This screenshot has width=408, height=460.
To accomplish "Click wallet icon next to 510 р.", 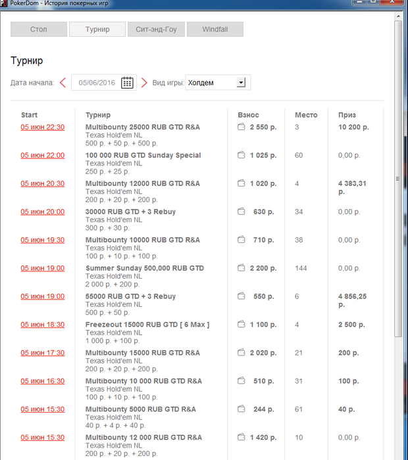I will coord(241,380).
